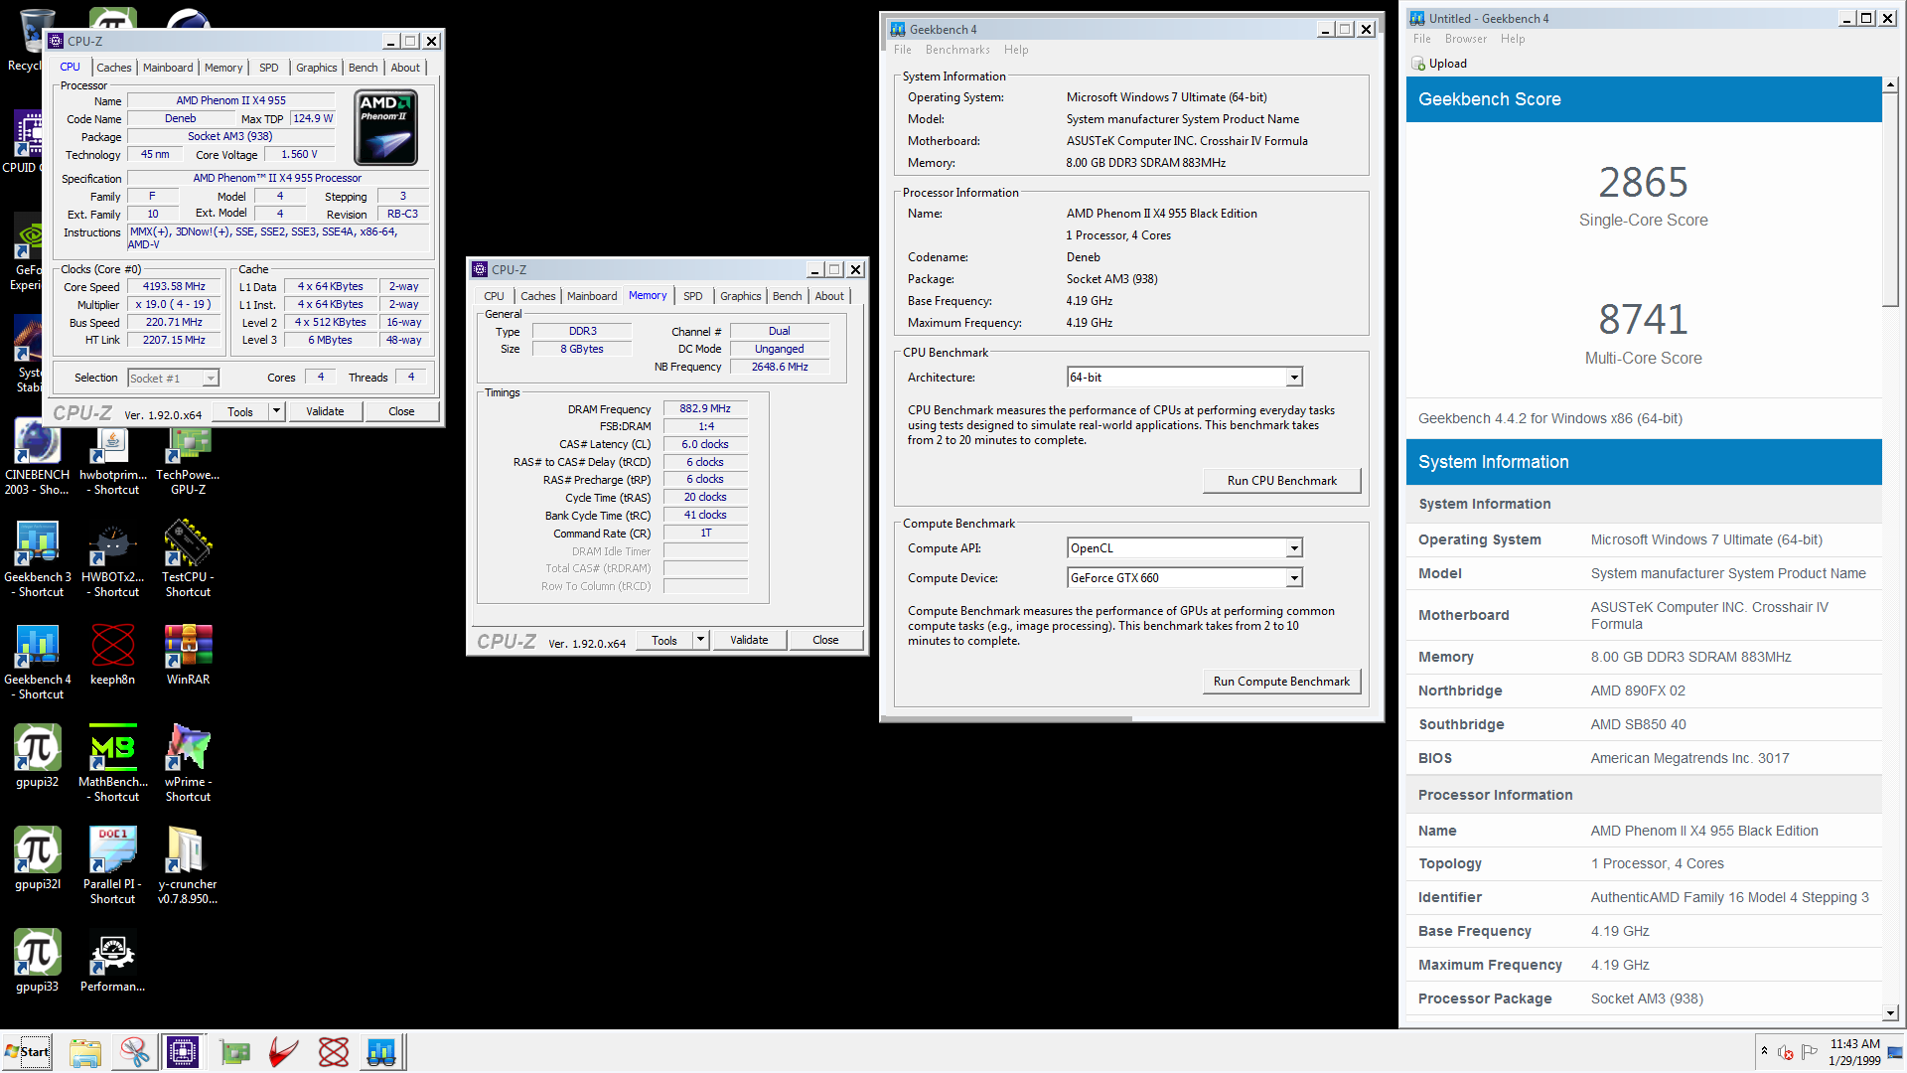
Task: Click the 2865 Single-Core Score
Action: [x=1643, y=183]
